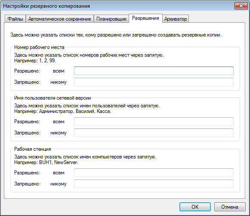Click the Имя пользователя сетевой версии group title
The image size is (250, 216).
52,98
